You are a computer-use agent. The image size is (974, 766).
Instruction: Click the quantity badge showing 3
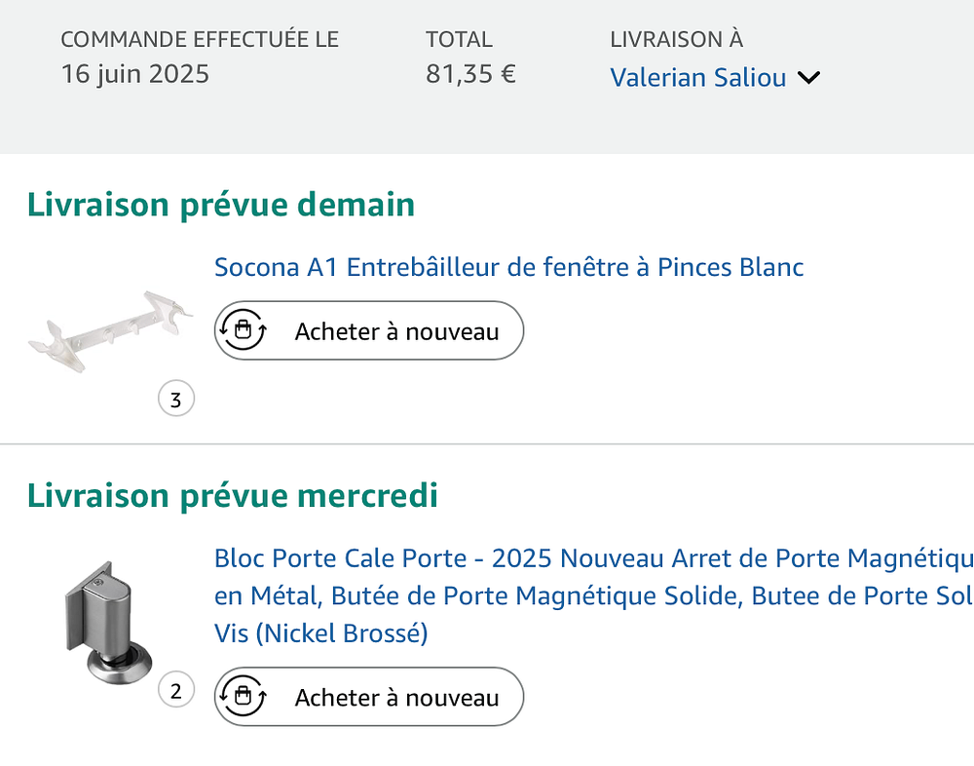176,400
